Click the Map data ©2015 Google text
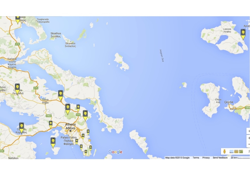This screenshot has width=250, height=176. 177,158
